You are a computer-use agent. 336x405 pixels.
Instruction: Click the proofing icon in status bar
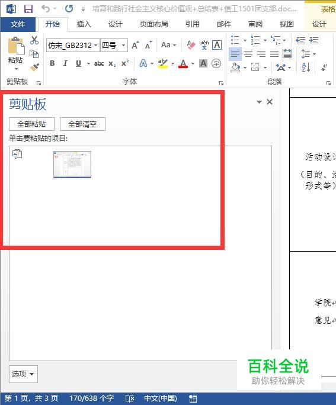click(x=130, y=398)
